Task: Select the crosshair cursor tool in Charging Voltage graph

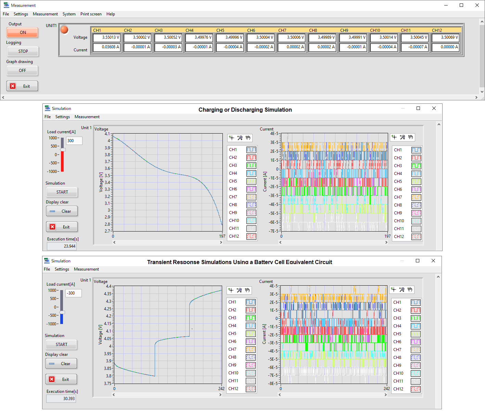Action: point(232,138)
